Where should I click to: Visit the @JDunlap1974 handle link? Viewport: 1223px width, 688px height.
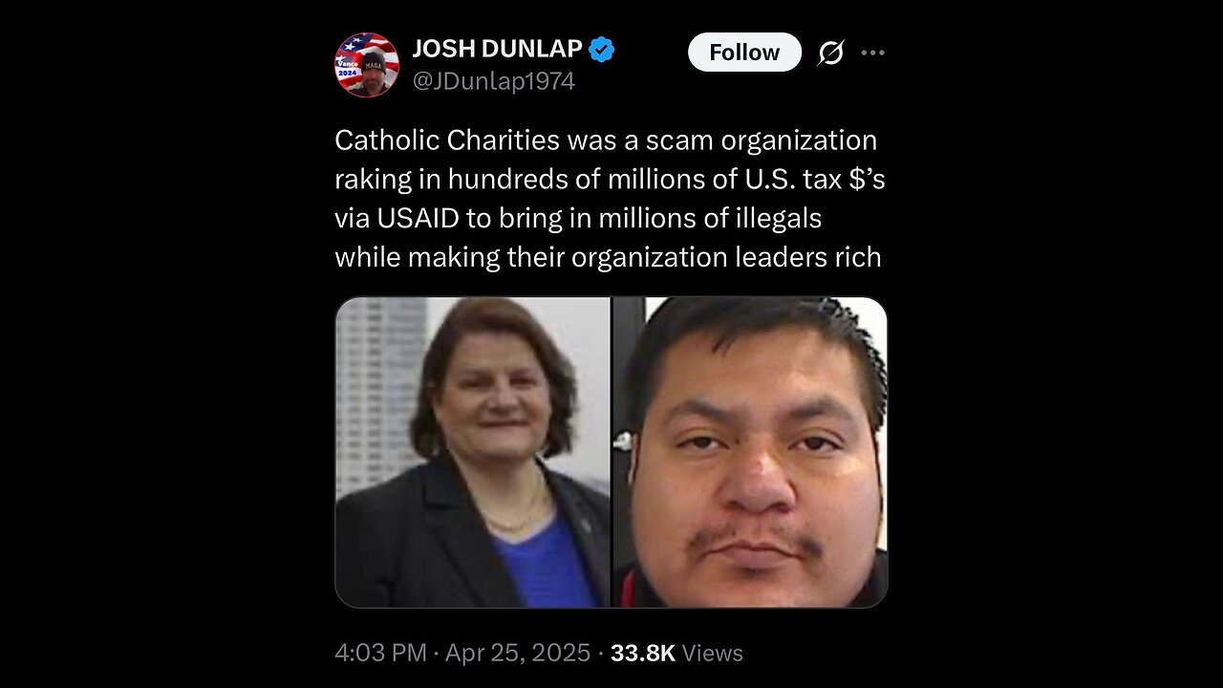pos(493,81)
